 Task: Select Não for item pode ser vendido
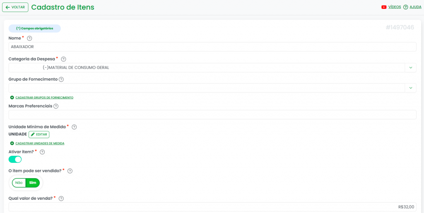coord(19,183)
